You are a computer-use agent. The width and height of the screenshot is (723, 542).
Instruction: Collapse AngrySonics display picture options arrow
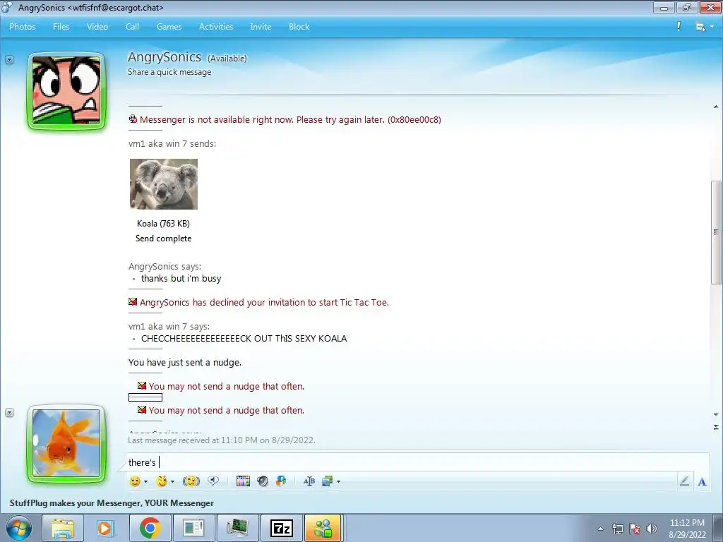(x=9, y=59)
